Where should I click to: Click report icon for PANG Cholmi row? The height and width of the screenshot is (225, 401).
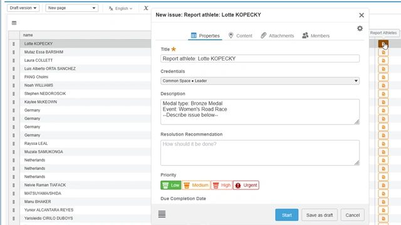pos(383,77)
